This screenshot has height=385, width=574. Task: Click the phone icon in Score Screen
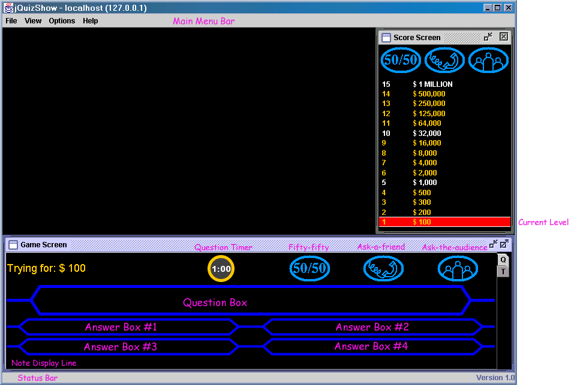tap(444, 60)
